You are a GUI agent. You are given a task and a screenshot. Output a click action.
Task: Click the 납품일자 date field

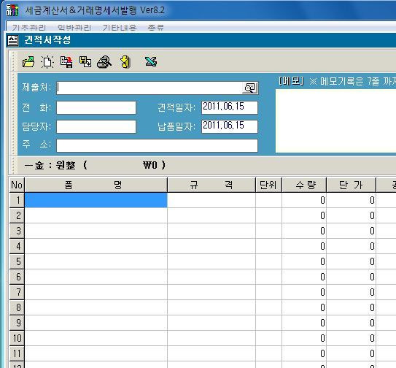[230, 126]
